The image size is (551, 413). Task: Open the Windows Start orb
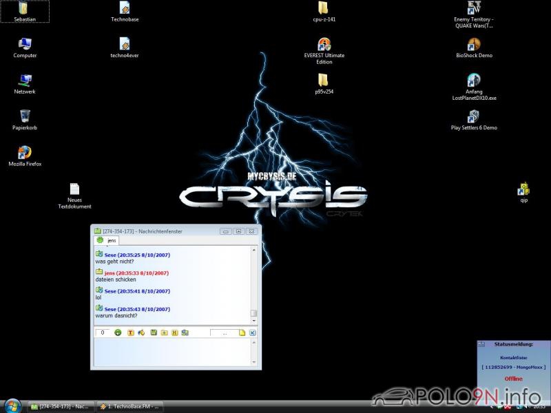(12, 406)
